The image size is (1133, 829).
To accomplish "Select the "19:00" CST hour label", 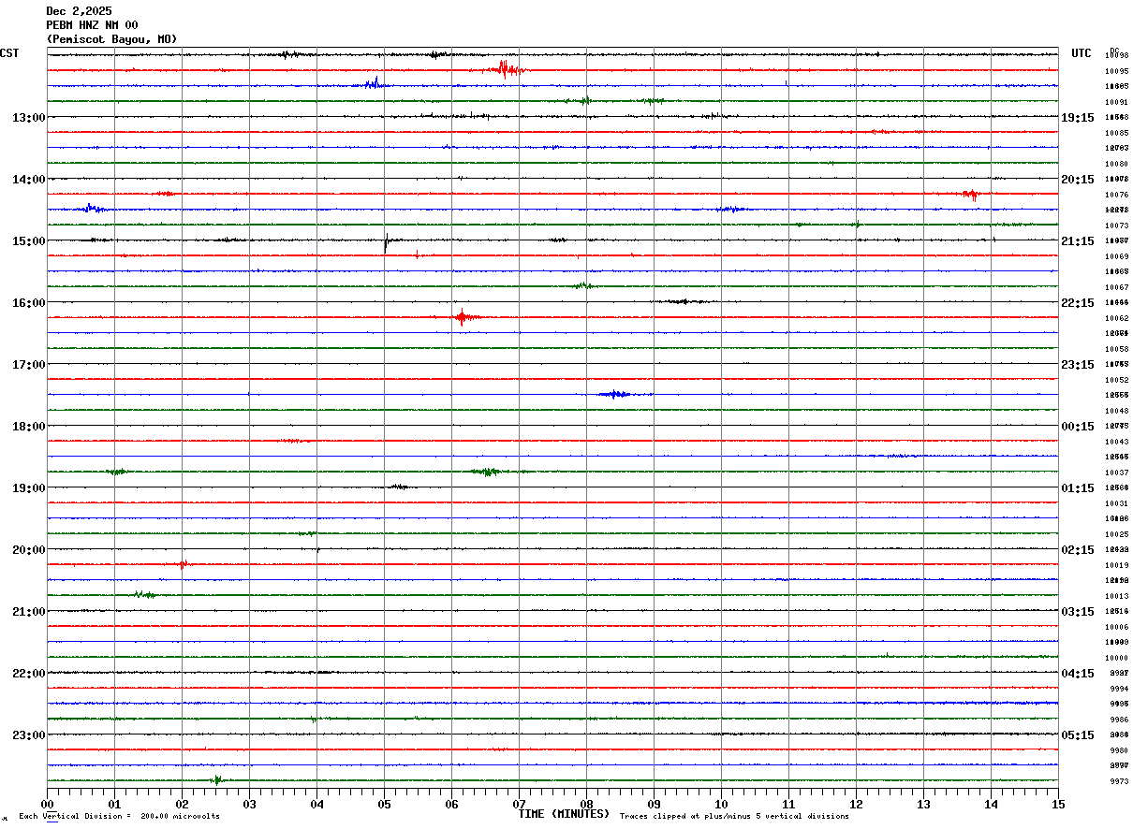I will pos(28,487).
